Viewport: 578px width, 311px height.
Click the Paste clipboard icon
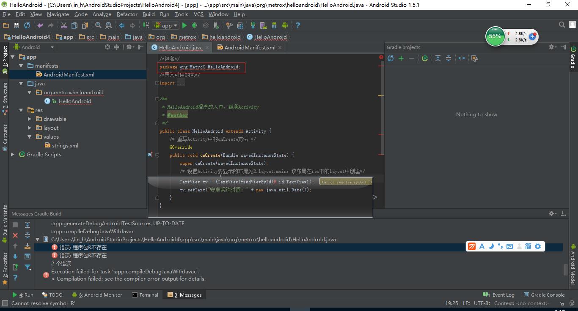click(85, 25)
